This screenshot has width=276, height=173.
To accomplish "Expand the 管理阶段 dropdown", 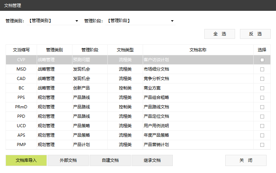I will coord(140,21).
